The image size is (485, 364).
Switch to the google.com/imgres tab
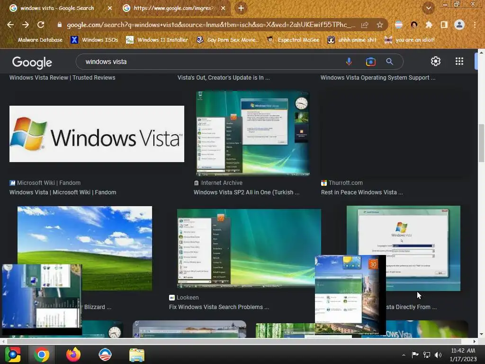(173, 8)
